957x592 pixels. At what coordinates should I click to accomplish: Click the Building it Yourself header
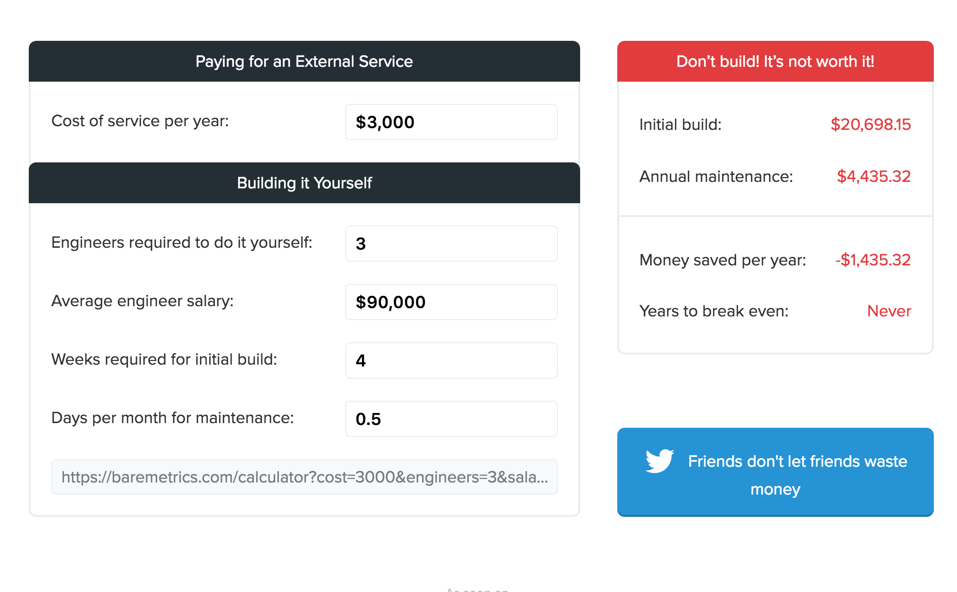[x=304, y=183]
